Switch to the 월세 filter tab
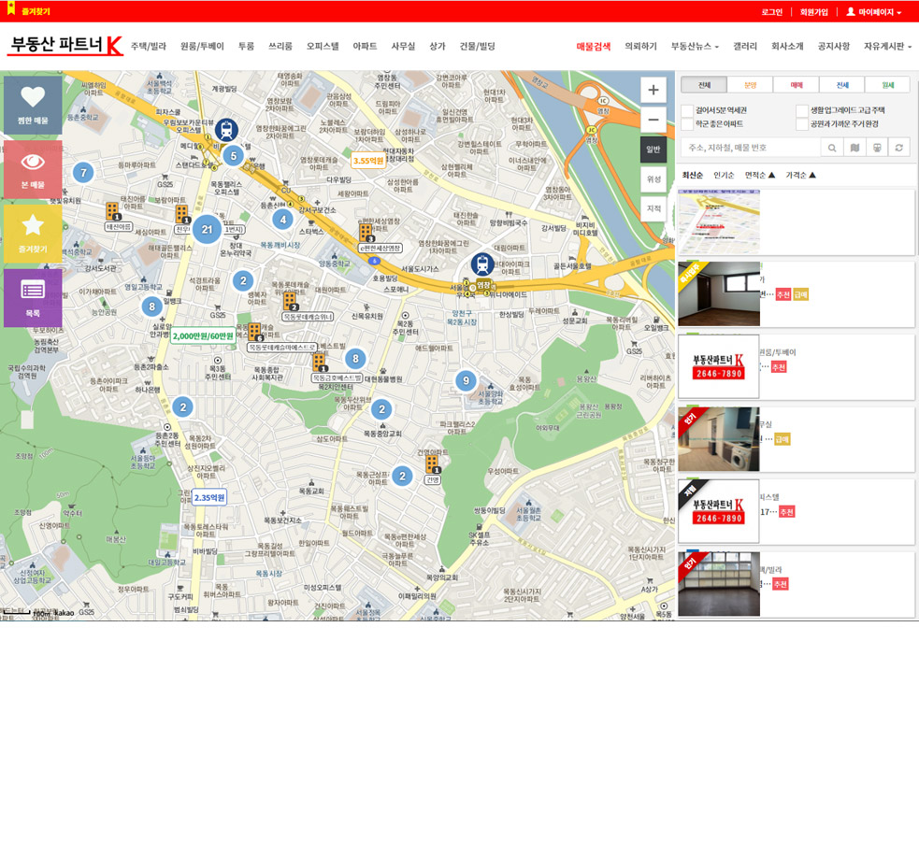Image resolution: width=919 pixels, height=841 pixels. (887, 85)
